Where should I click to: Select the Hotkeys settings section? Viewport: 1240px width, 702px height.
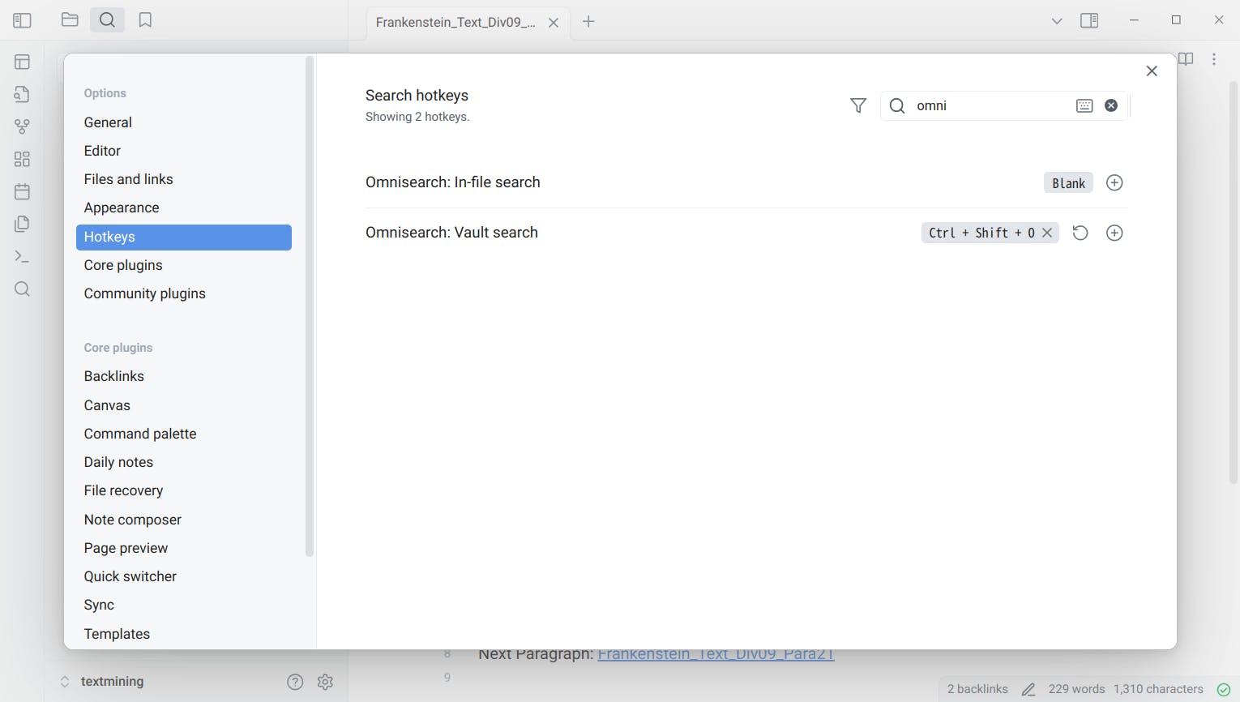(x=184, y=237)
